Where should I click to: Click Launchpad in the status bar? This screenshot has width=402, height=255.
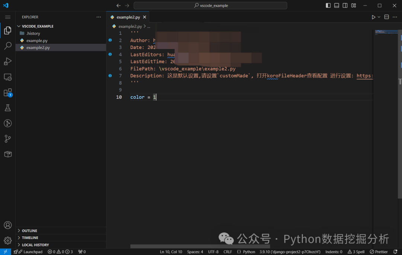click(28, 252)
